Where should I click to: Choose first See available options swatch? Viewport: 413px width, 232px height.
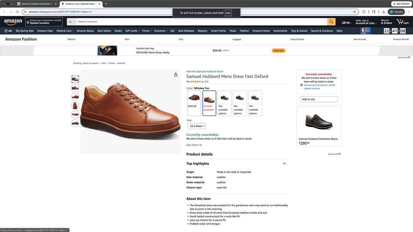click(x=225, y=103)
